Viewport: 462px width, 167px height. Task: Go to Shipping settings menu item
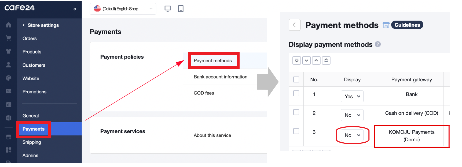[32, 142]
